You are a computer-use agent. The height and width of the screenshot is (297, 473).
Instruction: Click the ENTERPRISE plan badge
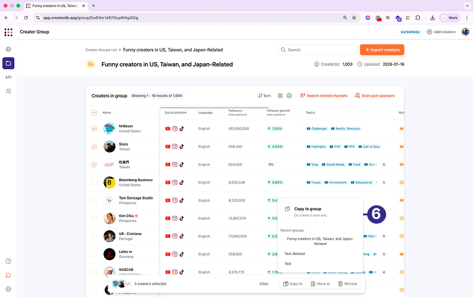pyautogui.click(x=410, y=32)
